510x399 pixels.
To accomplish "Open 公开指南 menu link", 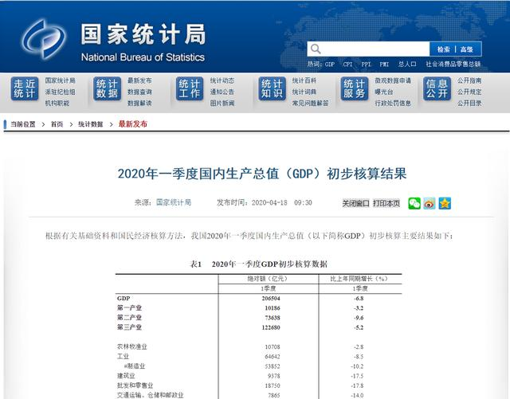I will point(469,80).
